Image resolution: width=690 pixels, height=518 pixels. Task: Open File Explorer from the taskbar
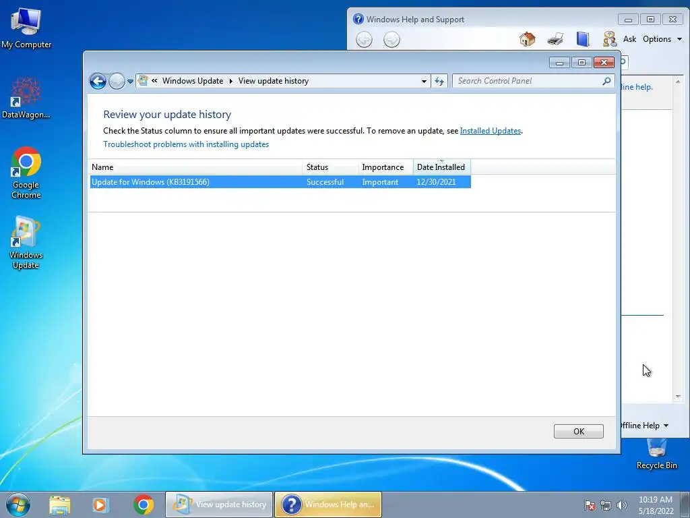[x=60, y=505]
